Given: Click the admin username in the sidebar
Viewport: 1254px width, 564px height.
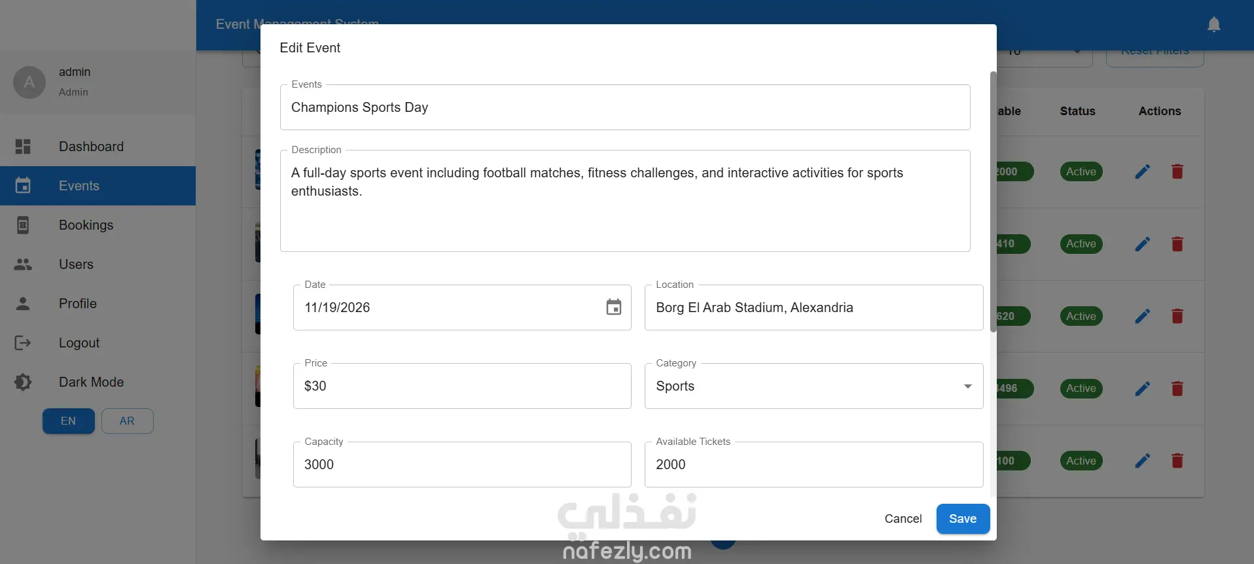Looking at the screenshot, I should [75, 72].
